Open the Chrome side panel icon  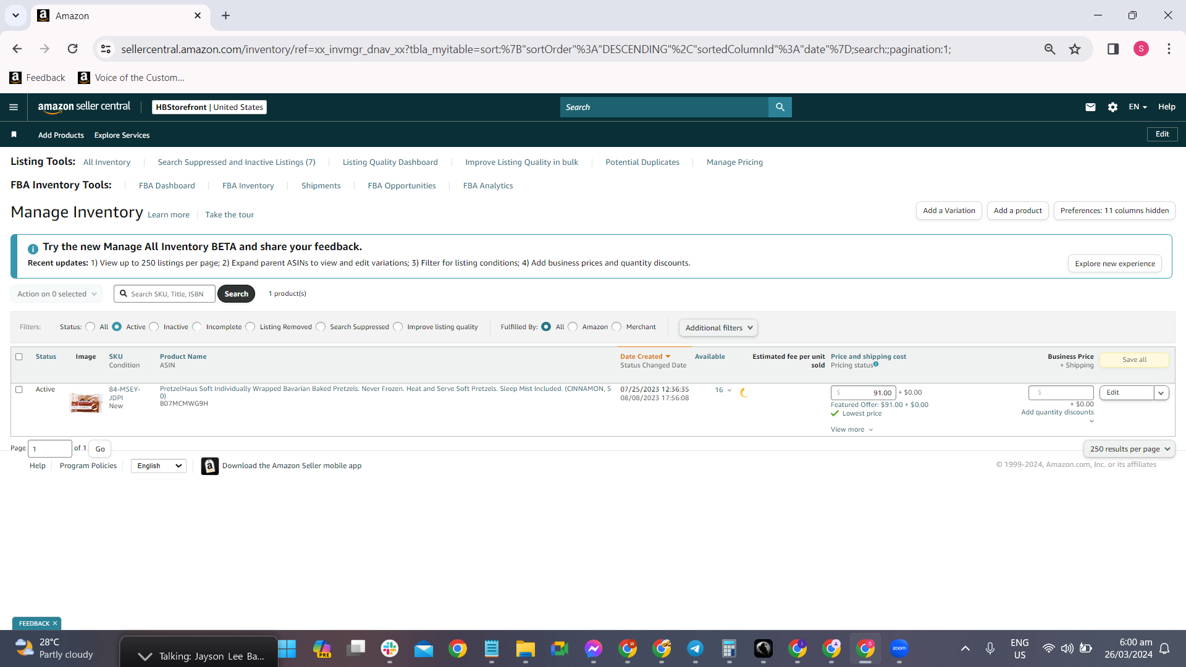pos(1113,49)
